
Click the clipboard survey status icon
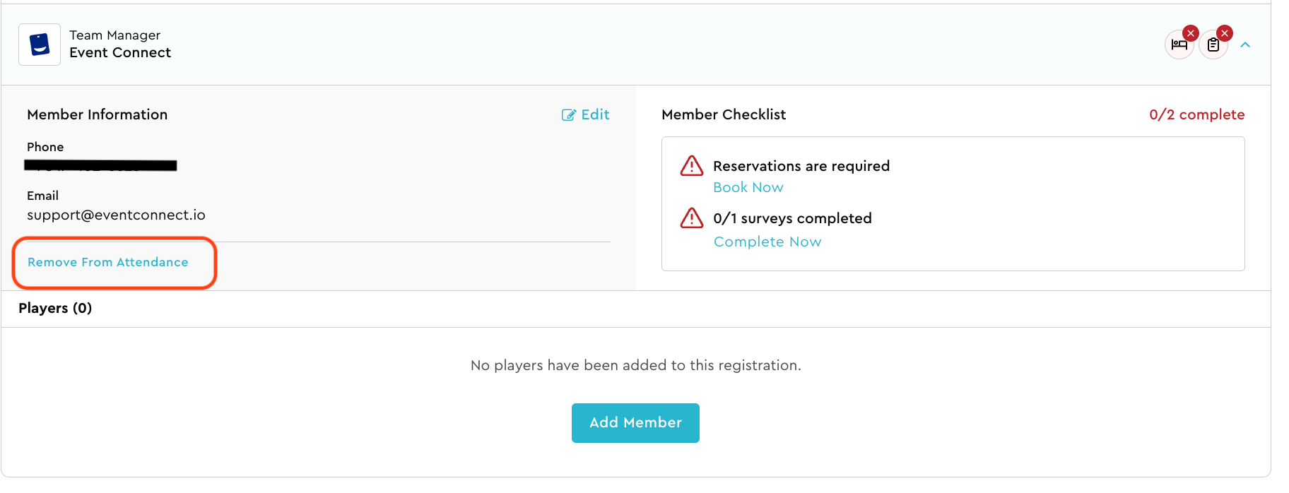coord(1213,45)
